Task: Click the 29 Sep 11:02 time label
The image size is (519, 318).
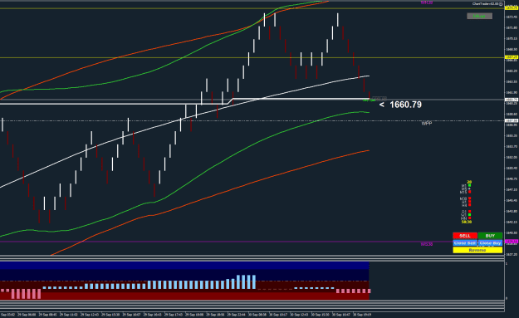Action: pos(69,315)
